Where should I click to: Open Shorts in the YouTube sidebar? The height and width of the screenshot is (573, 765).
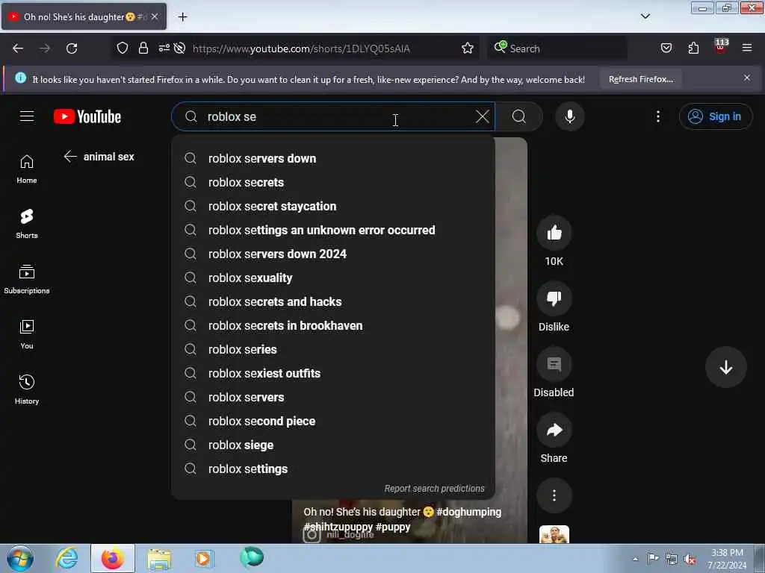pos(27,224)
